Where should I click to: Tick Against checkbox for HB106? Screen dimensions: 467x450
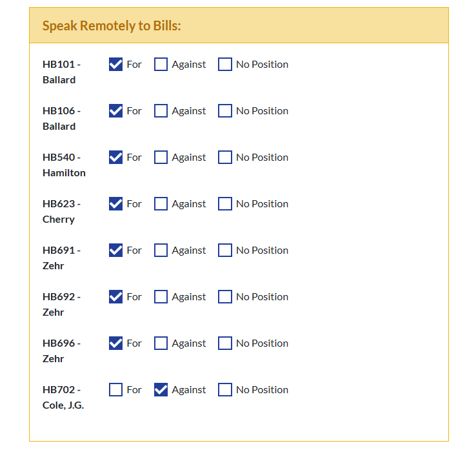161,111
